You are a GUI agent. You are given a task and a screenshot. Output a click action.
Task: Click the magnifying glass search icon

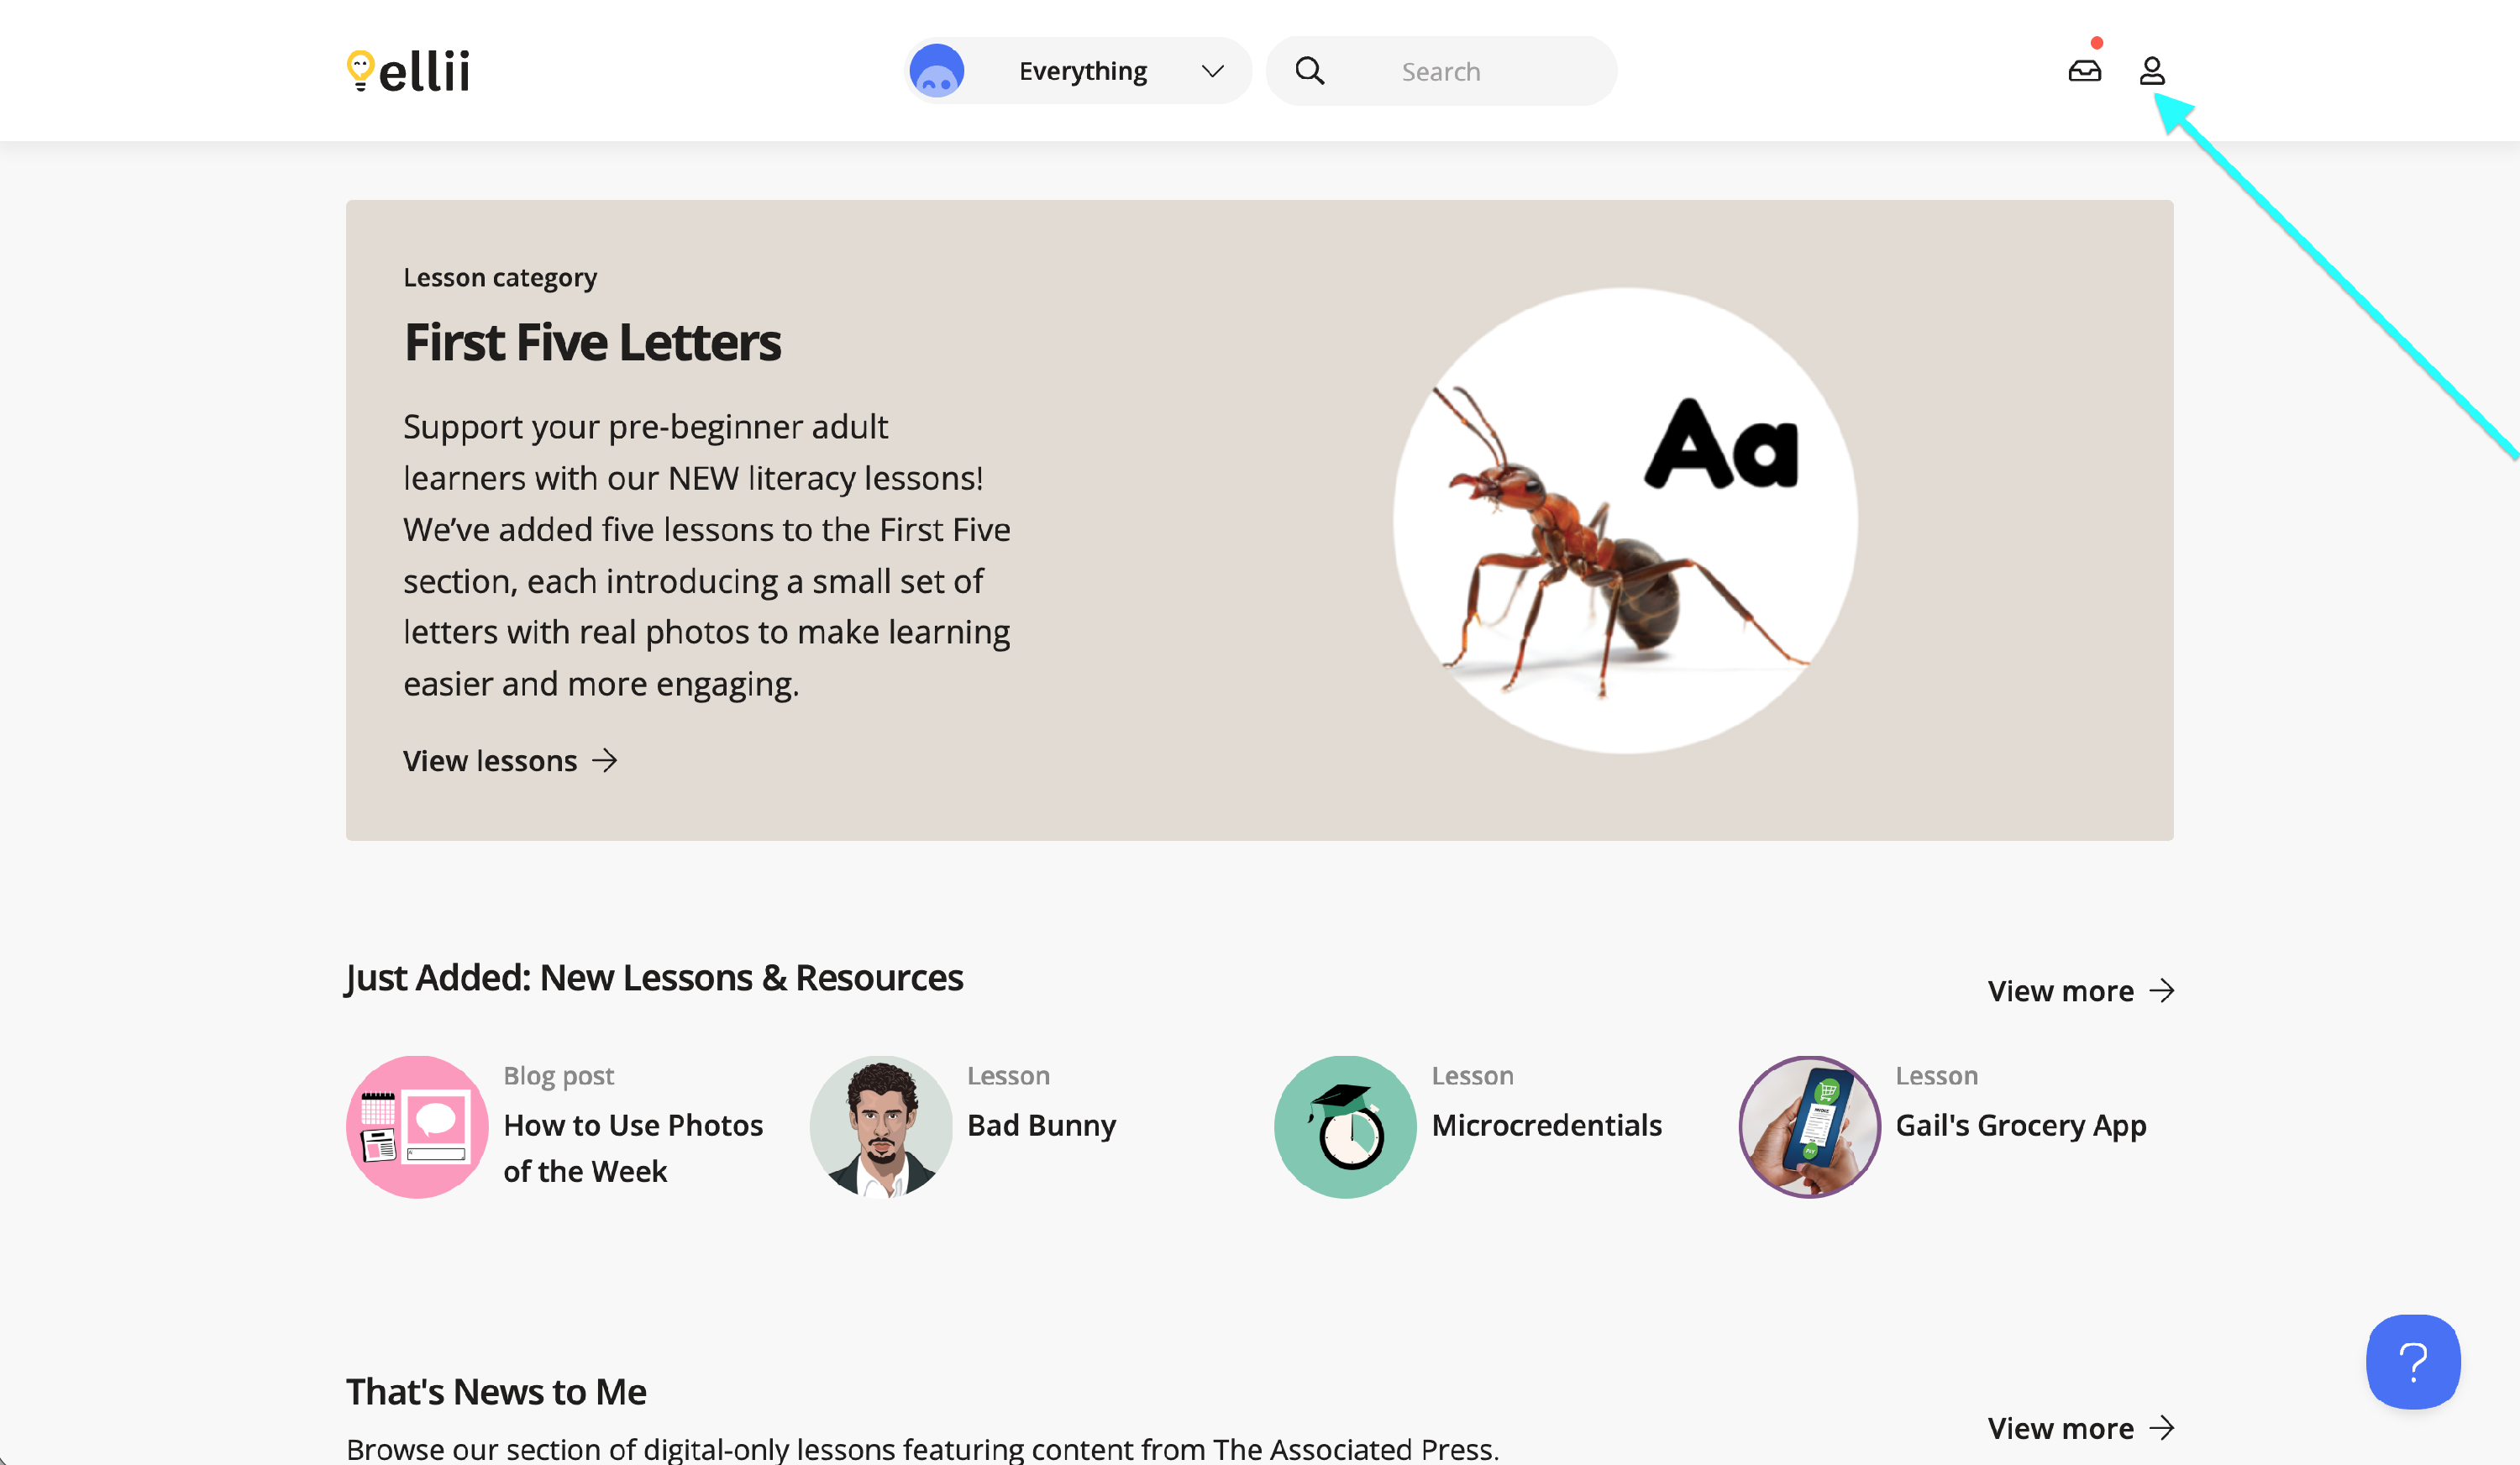(x=1309, y=71)
